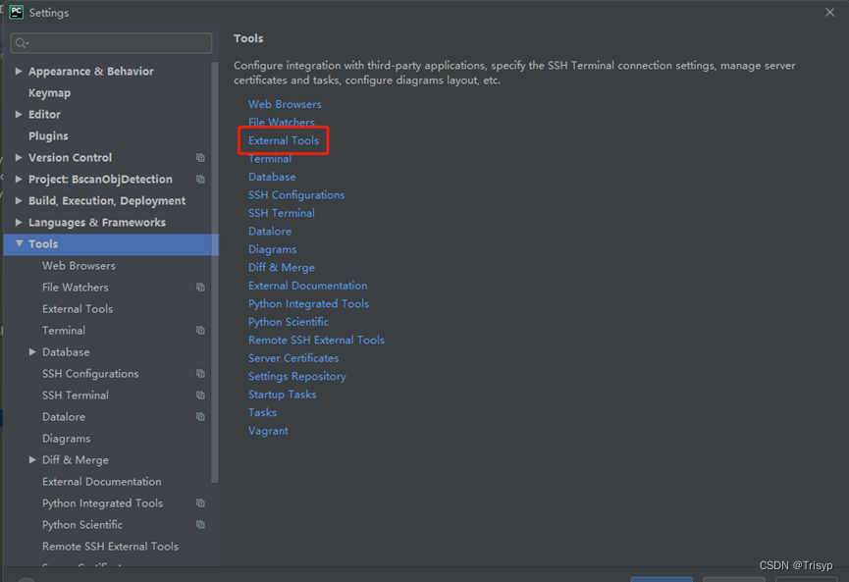Open the Diff & Merge link

coord(282,268)
